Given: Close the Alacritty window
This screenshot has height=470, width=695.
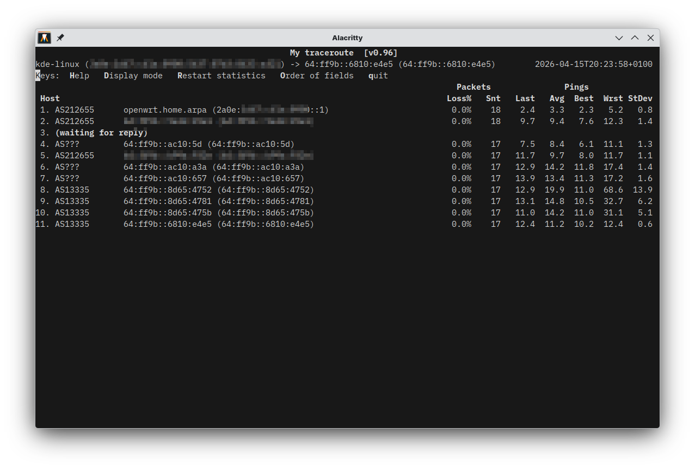Looking at the screenshot, I should [x=650, y=38].
